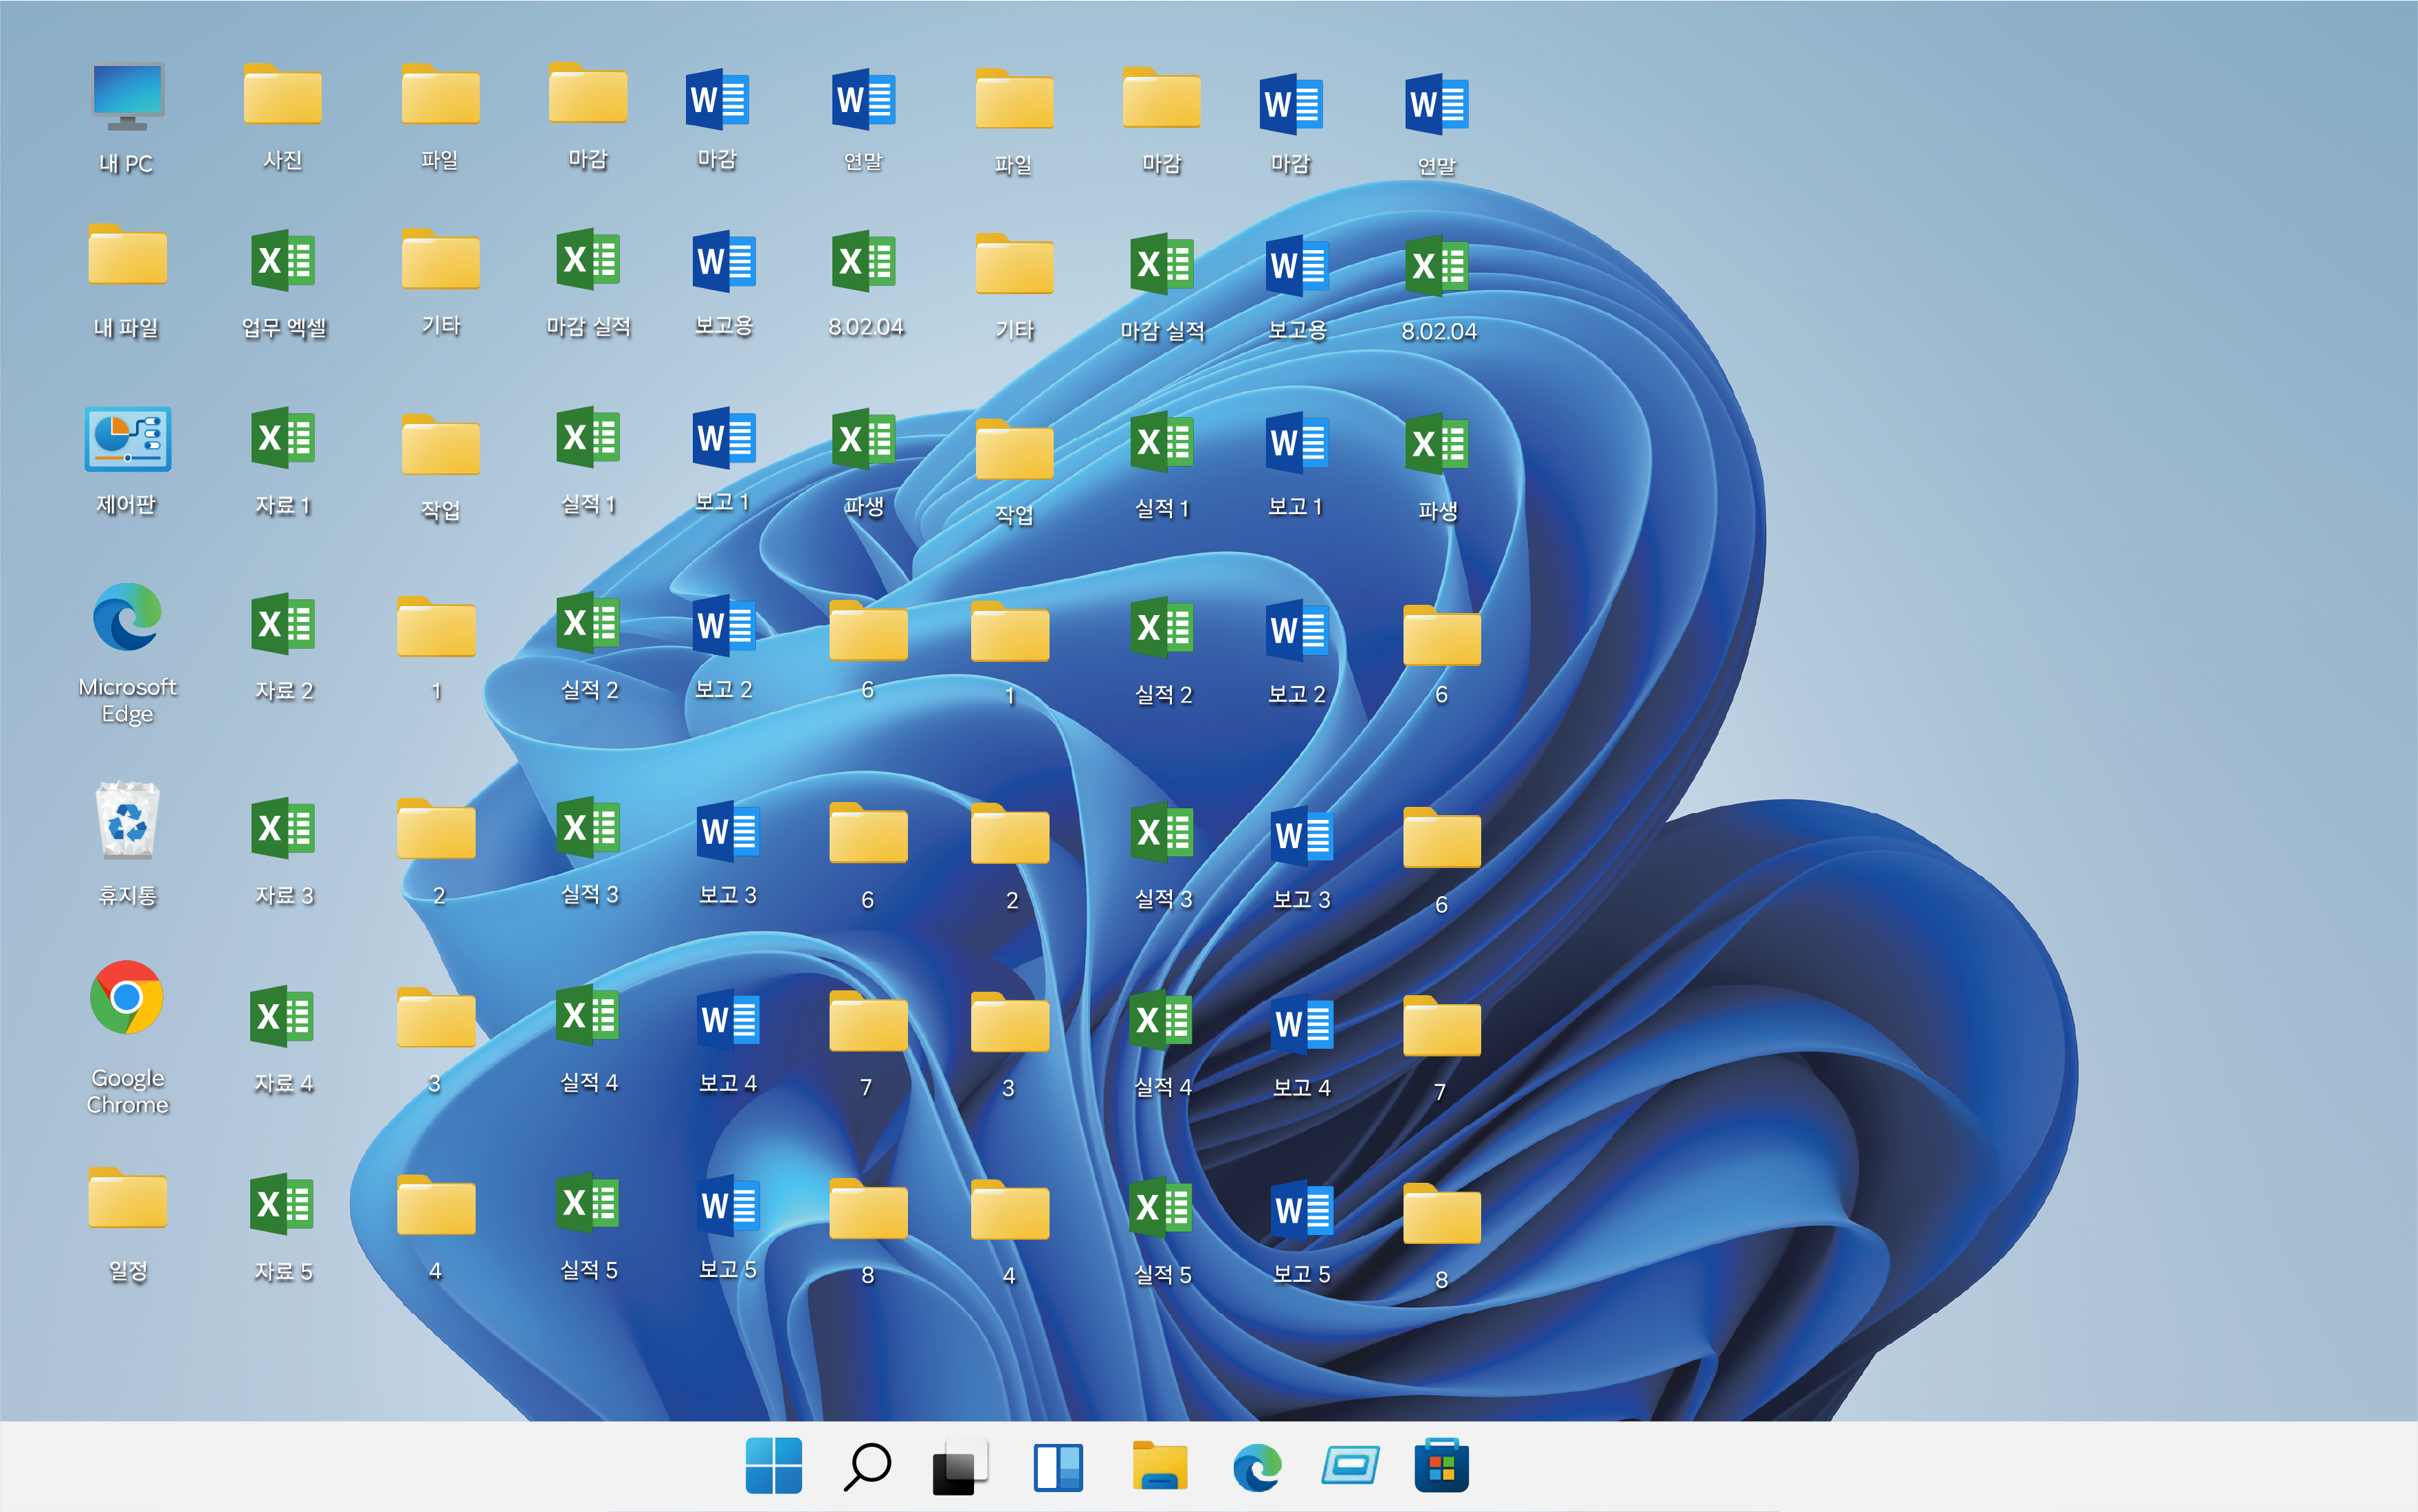Select the 휴지통 recycle bin icon
This screenshot has height=1512, width=2418.
click(127, 821)
